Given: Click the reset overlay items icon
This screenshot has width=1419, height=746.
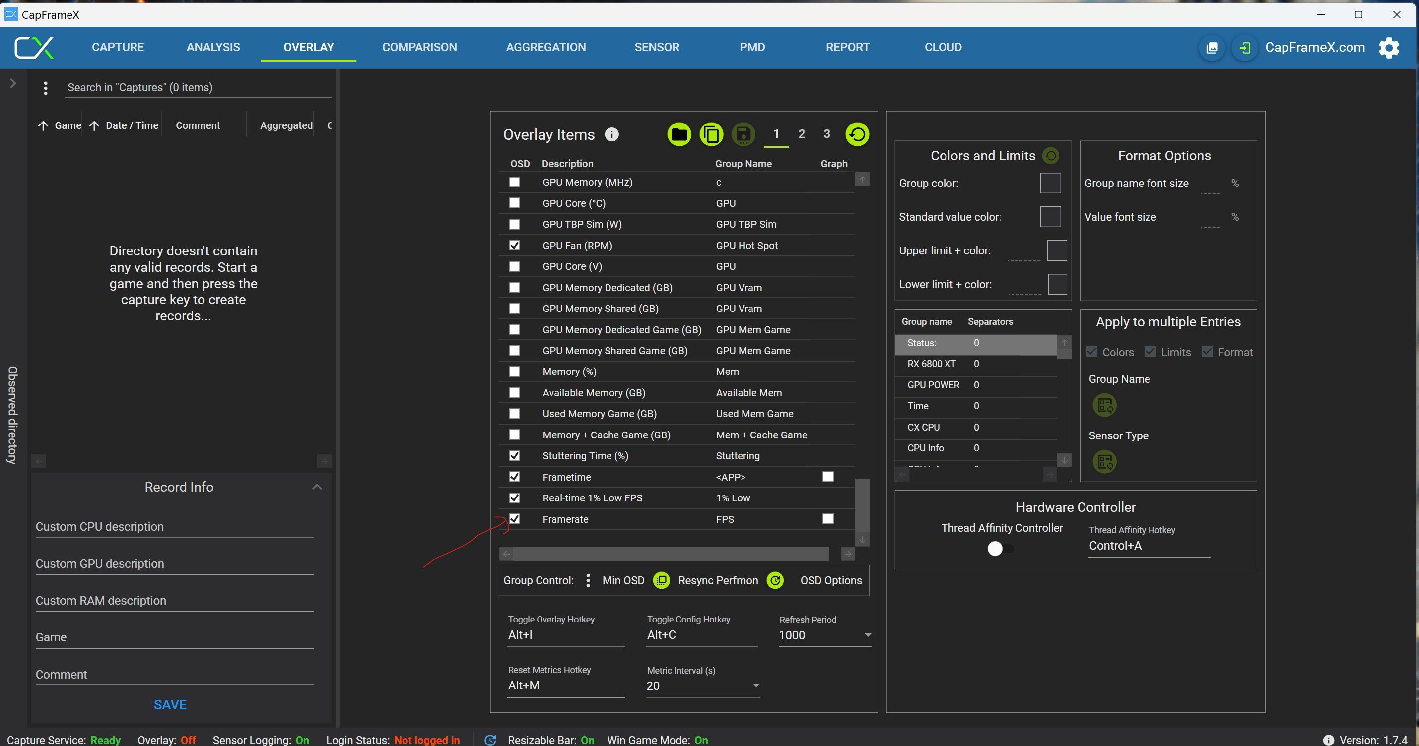Looking at the screenshot, I should click(x=857, y=134).
